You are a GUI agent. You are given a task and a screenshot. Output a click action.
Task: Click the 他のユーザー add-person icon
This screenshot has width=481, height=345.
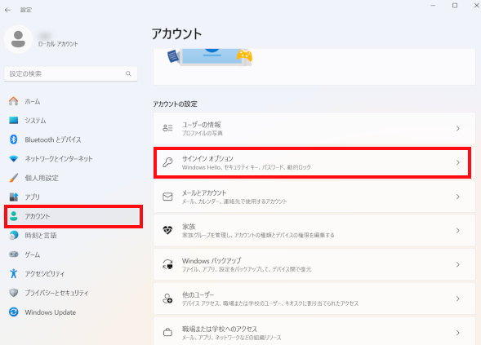(167, 299)
